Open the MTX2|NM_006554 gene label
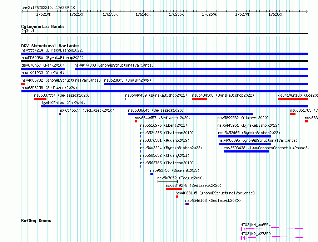 click(255, 225)
